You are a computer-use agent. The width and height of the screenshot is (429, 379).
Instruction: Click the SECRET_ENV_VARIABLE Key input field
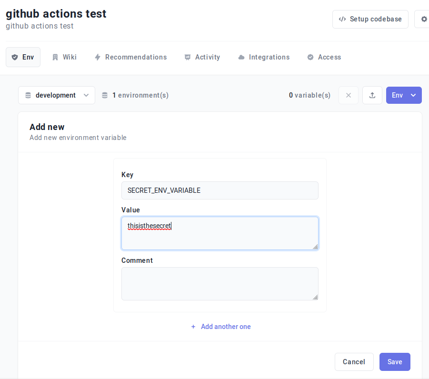pos(220,190)
